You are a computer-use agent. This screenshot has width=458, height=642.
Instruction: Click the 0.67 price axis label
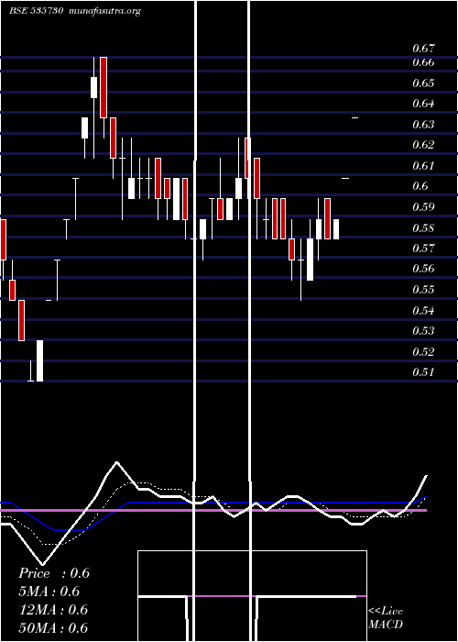tap(423, 49)
